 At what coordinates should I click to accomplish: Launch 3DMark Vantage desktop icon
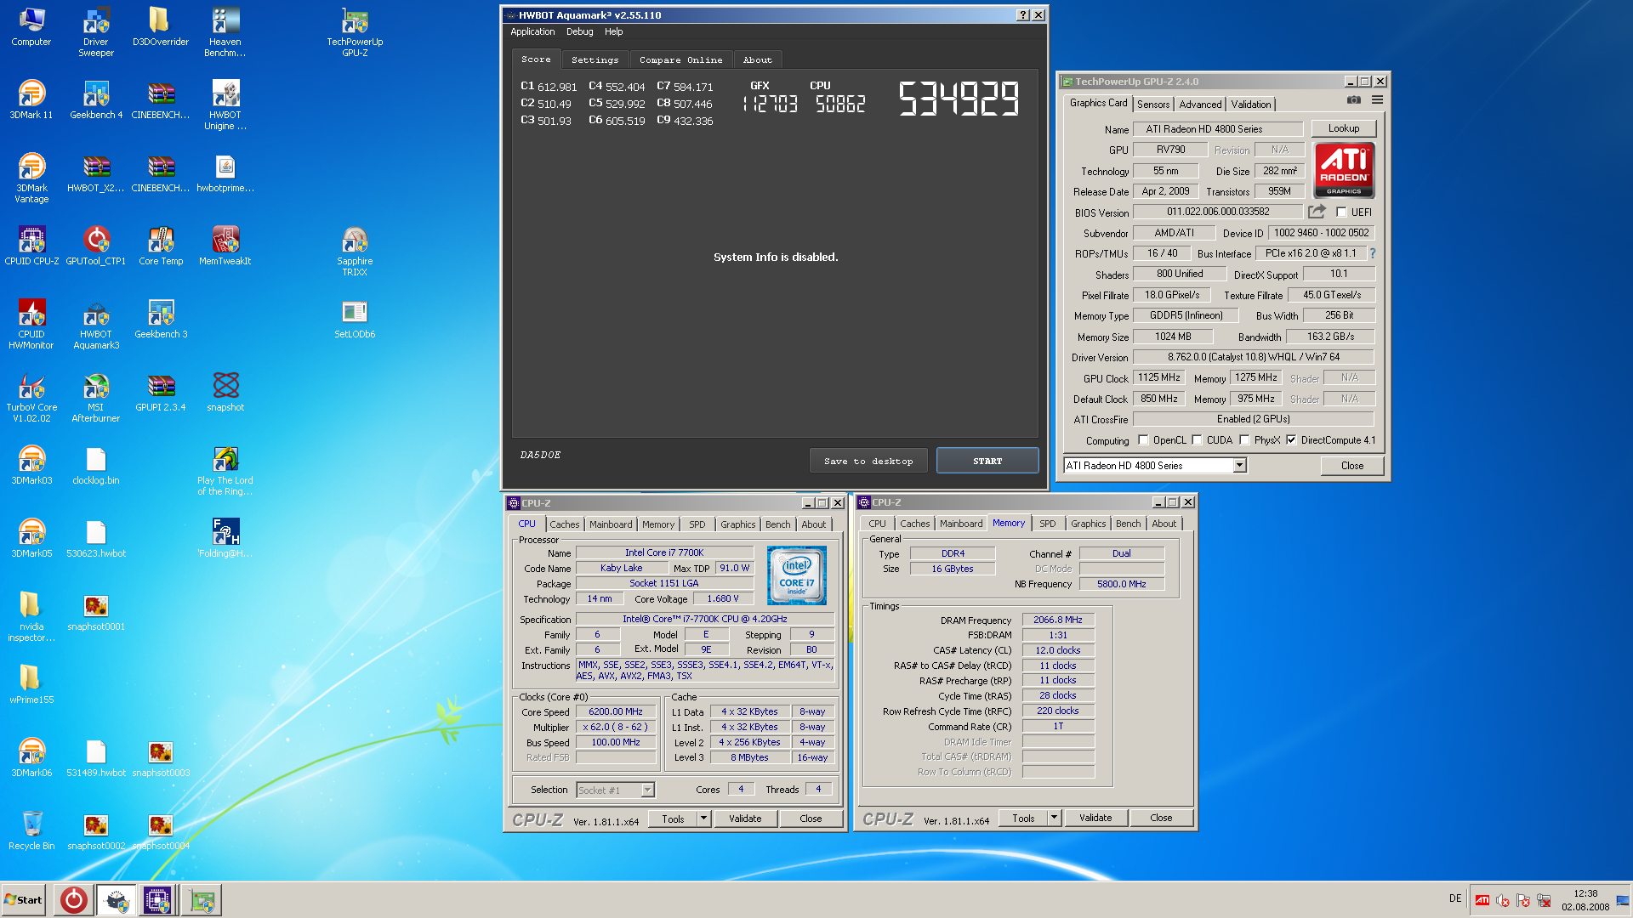(31, 178)
